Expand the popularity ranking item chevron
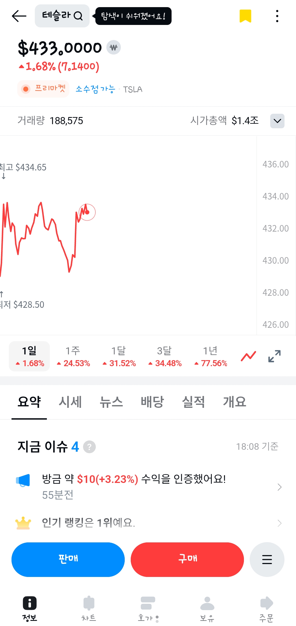The width and height of the screenshot is (296, 626). click(279, 523)
